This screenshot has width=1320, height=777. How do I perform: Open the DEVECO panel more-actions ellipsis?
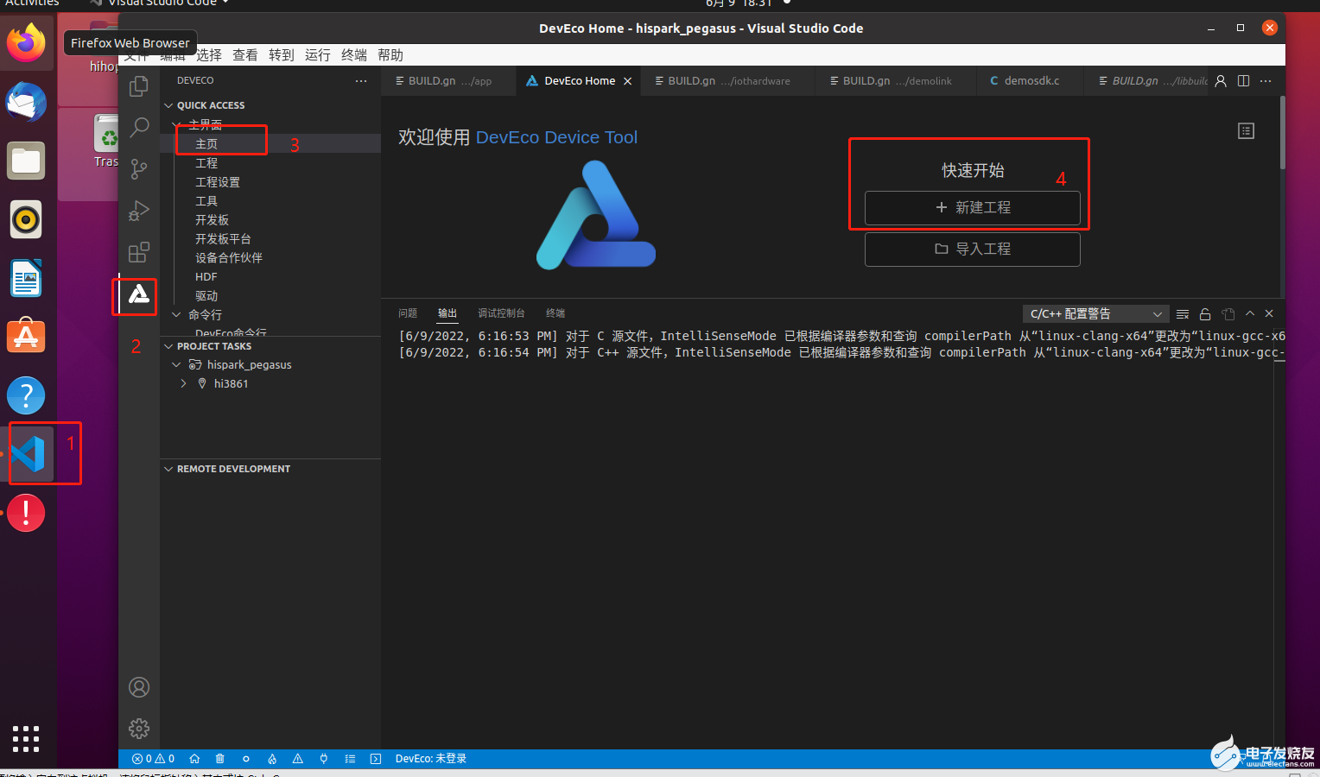[360, 80]
